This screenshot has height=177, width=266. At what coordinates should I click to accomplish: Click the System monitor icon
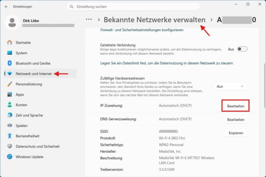[x=10, y=53]
